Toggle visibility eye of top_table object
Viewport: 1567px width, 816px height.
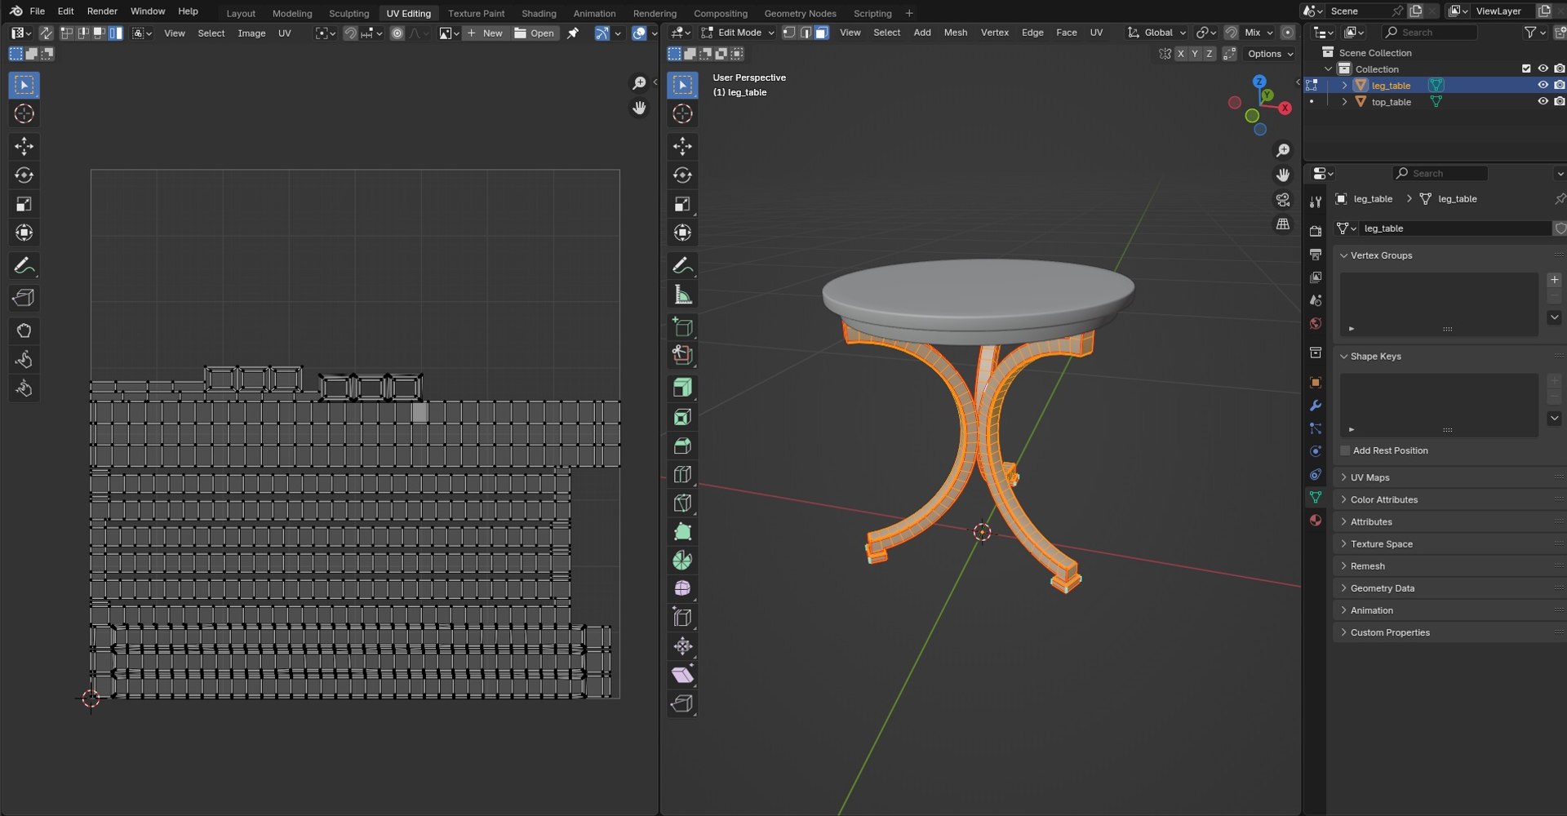pos(1543,101)
